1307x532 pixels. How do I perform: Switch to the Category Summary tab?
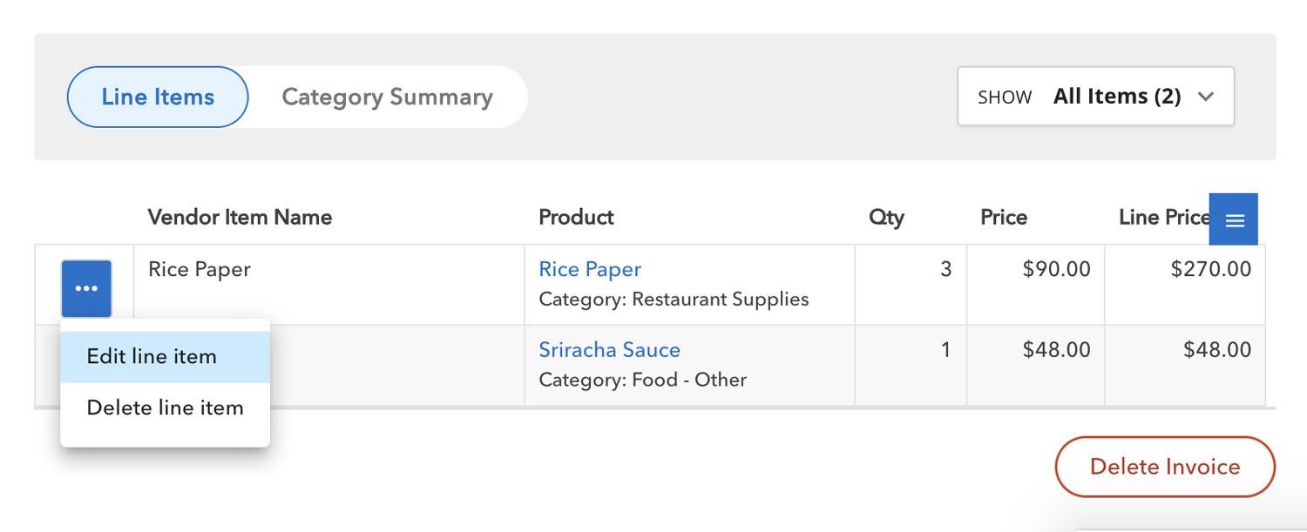tap(388, 97)
